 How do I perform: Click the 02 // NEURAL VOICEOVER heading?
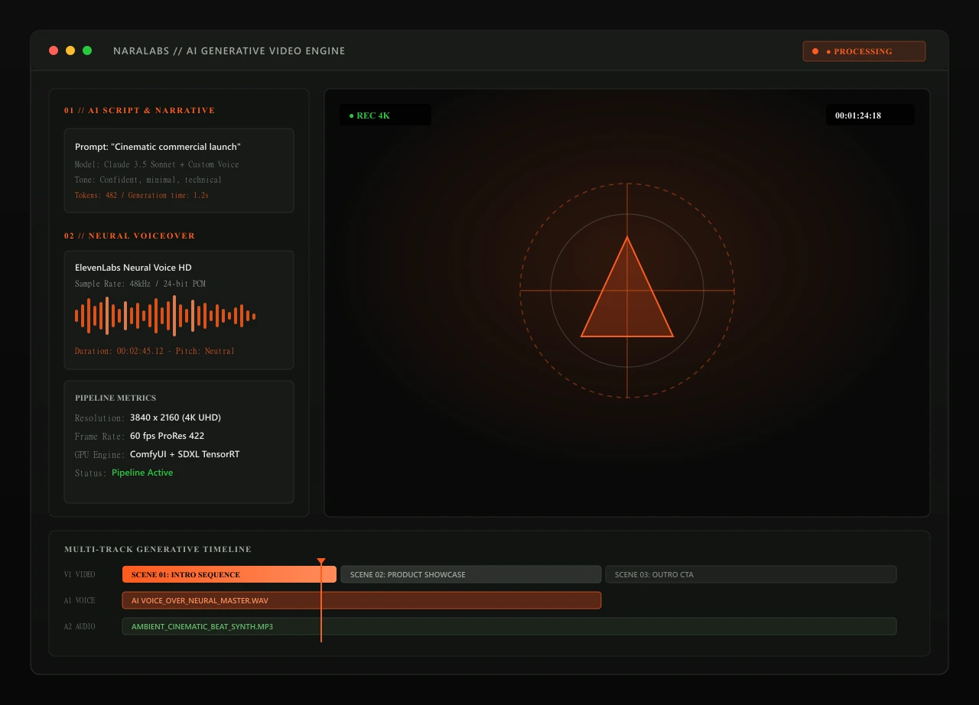click(x=130, y=236)
